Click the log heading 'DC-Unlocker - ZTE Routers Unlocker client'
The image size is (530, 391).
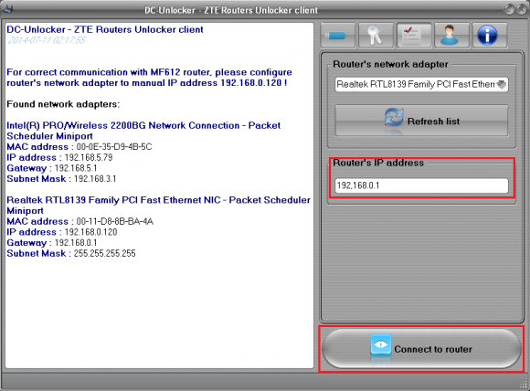[105, 29]
